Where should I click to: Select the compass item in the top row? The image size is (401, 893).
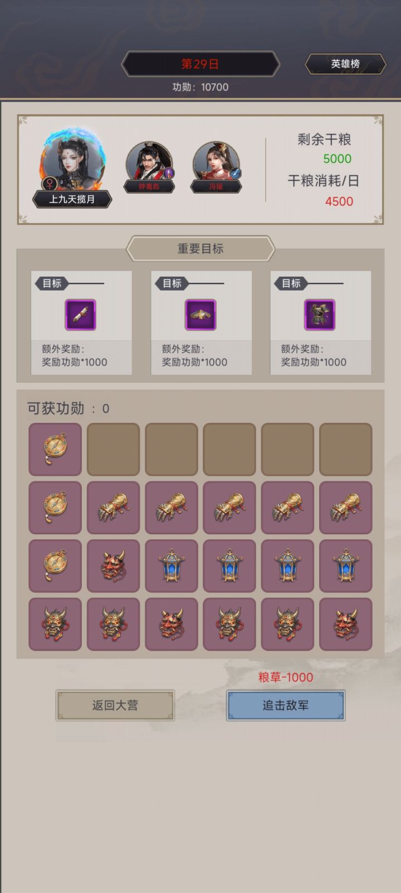(55, 450)
